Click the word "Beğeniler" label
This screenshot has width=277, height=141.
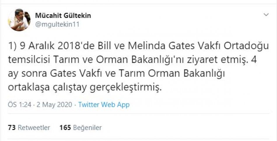(x=87, y=128)
